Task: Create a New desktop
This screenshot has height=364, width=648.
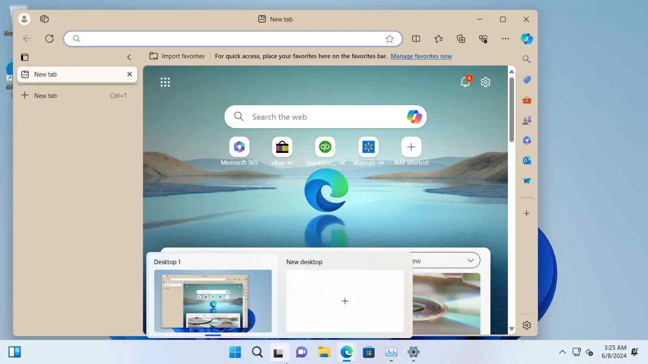Action: [345, 301]
